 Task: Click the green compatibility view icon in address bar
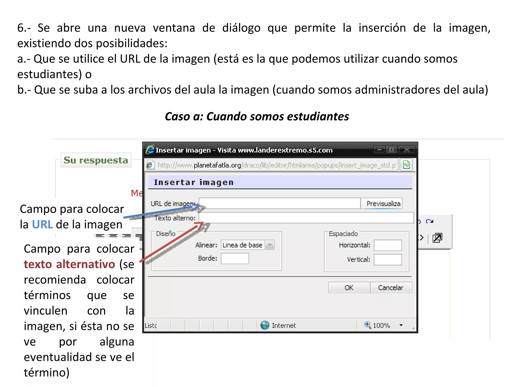click(406, 165)
